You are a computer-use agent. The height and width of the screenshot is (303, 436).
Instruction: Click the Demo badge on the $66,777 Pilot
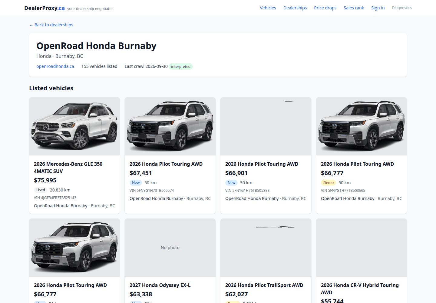[329, 183]
